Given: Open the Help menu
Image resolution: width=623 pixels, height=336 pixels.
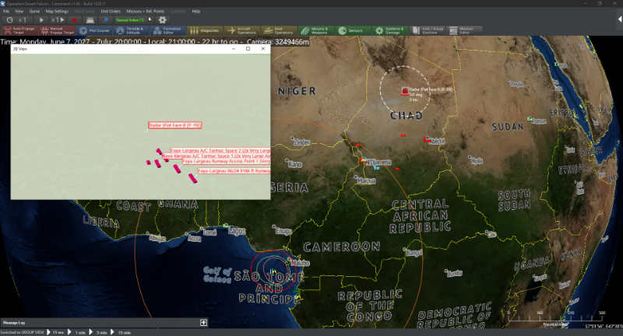Looking at the screenshot, I should point(196,11).
